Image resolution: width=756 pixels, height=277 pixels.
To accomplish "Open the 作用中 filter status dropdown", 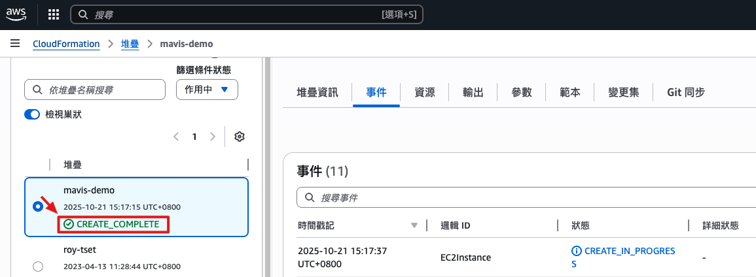I will [x=207, y=90].
